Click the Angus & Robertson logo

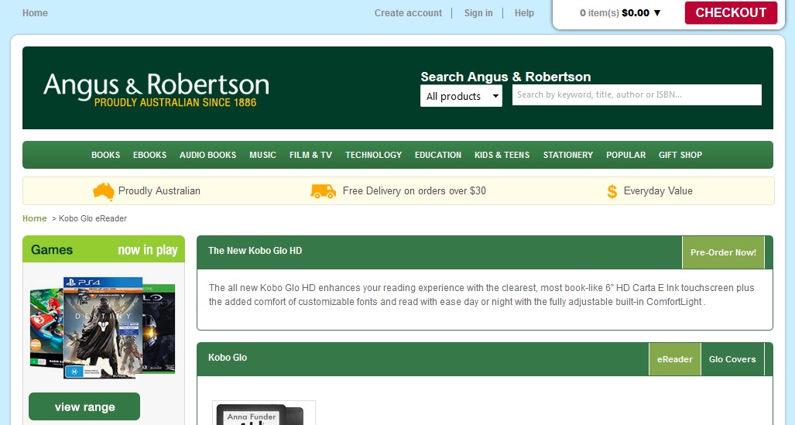[156, 90]
